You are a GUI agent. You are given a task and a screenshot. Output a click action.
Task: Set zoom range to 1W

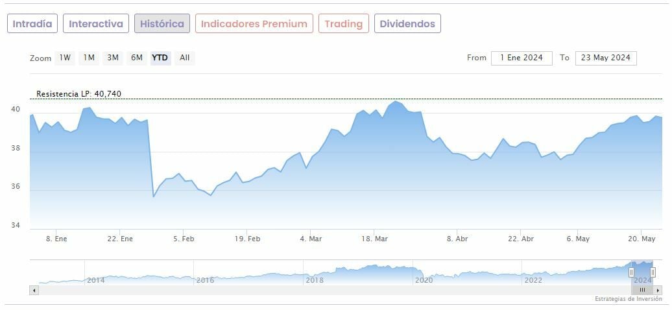65,58
